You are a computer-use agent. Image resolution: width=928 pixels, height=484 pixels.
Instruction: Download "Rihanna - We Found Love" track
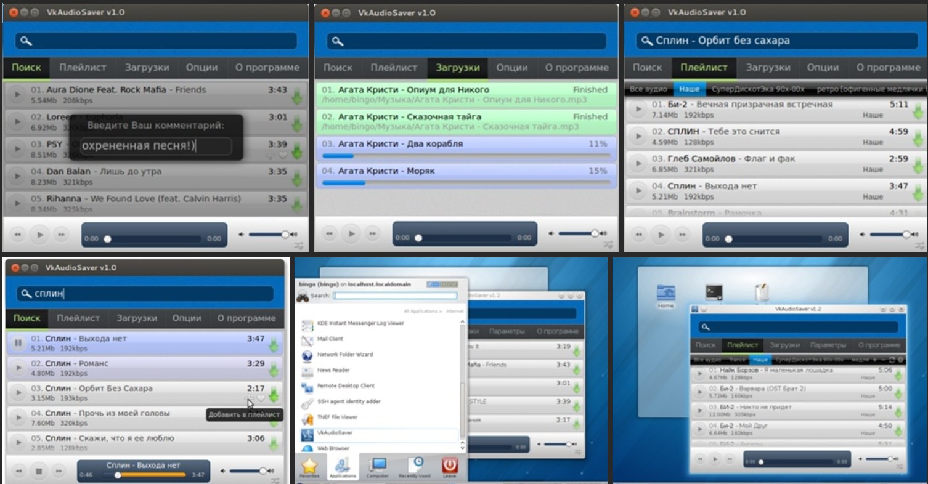point(297,206)
